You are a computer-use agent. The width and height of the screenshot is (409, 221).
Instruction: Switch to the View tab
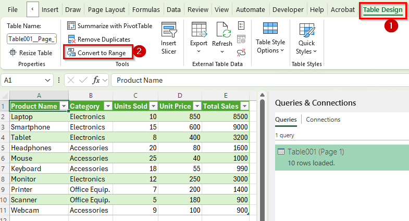pyautogui.click(x=221, y=10)
